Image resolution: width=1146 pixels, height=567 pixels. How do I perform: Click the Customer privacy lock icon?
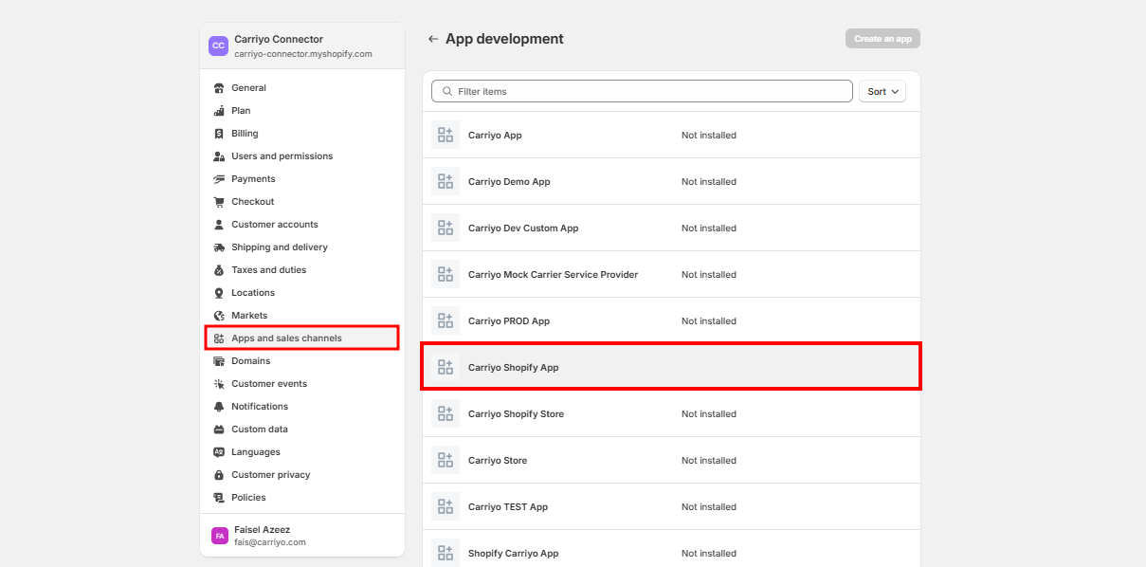tap(219, 475)
